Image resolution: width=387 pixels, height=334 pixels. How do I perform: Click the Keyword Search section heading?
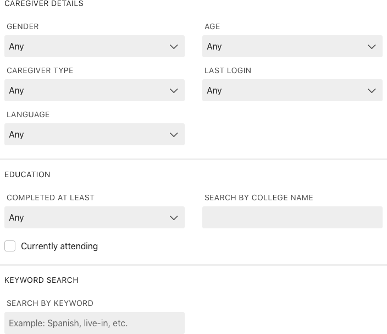click(x=41, y=280)
